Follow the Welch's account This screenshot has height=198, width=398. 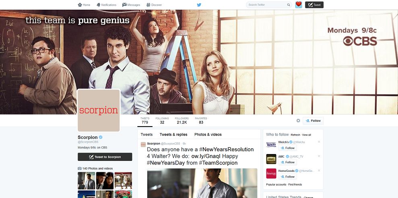pos(288,148)
